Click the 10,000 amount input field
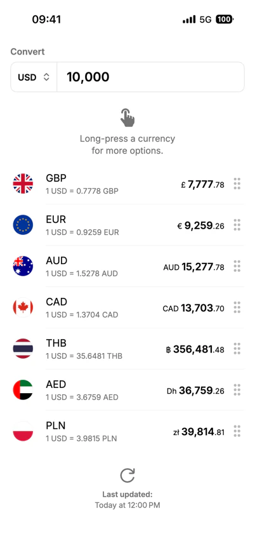 coord(150,77)
